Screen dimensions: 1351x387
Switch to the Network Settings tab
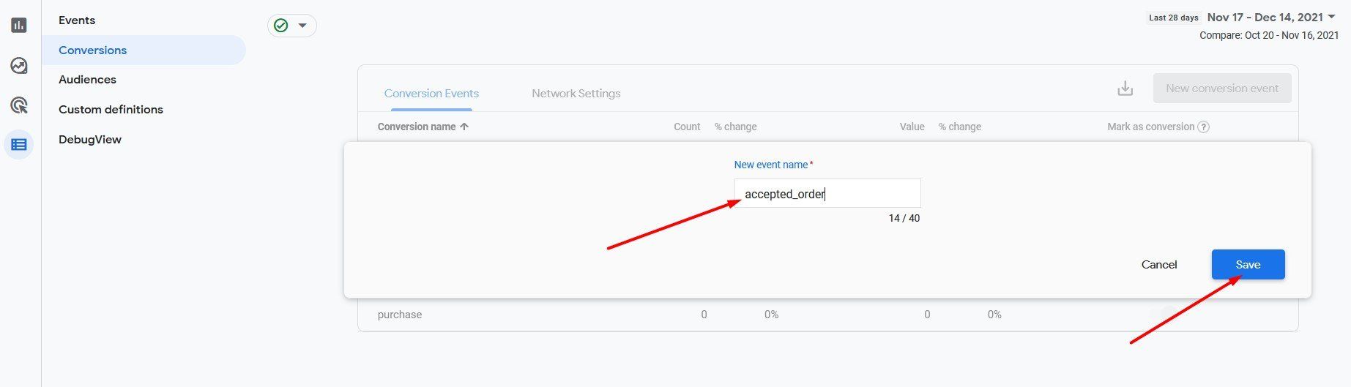(576, 94)
